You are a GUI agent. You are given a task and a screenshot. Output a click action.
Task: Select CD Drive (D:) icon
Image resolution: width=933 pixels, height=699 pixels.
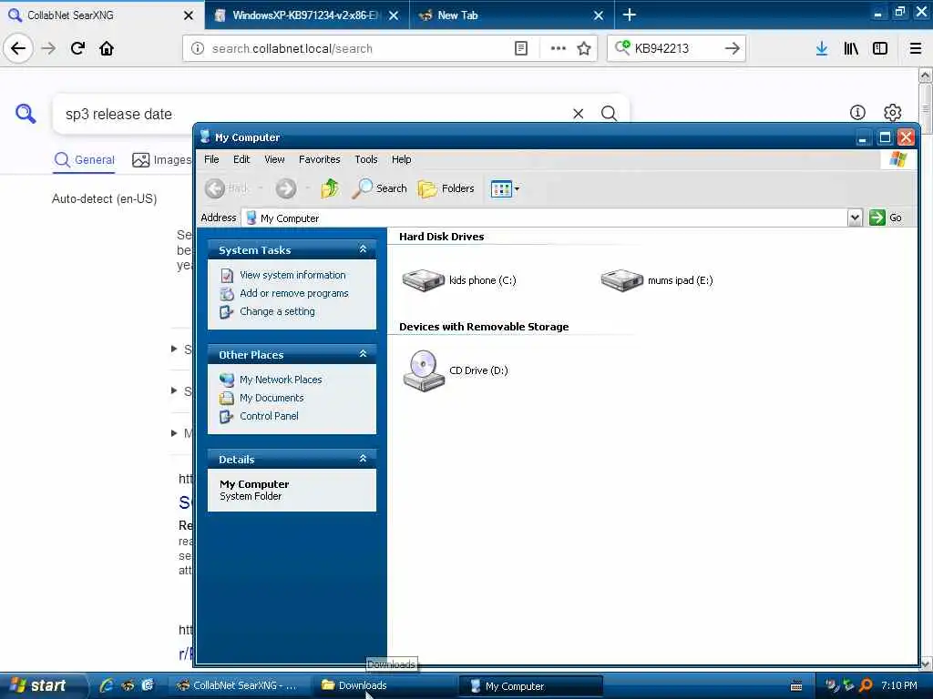(x=456, y=370)
